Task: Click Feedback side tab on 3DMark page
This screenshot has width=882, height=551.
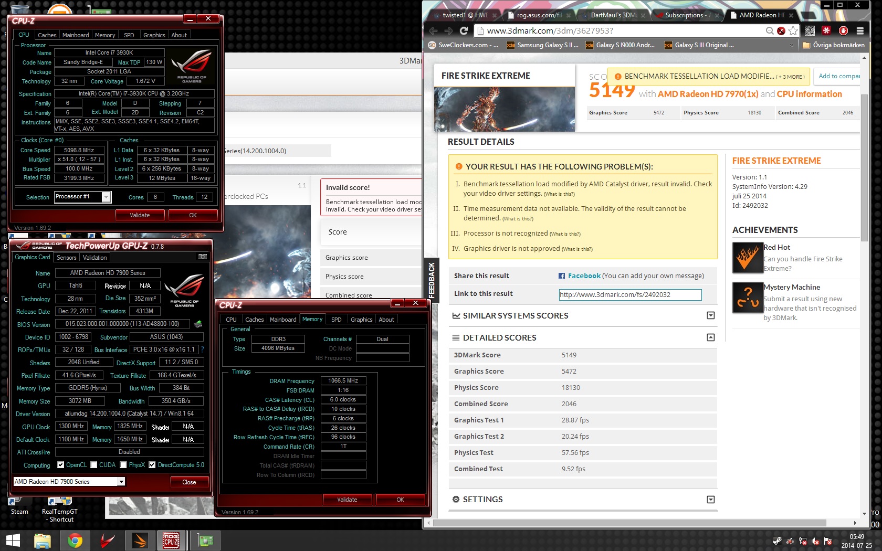Action: [431, 280]
